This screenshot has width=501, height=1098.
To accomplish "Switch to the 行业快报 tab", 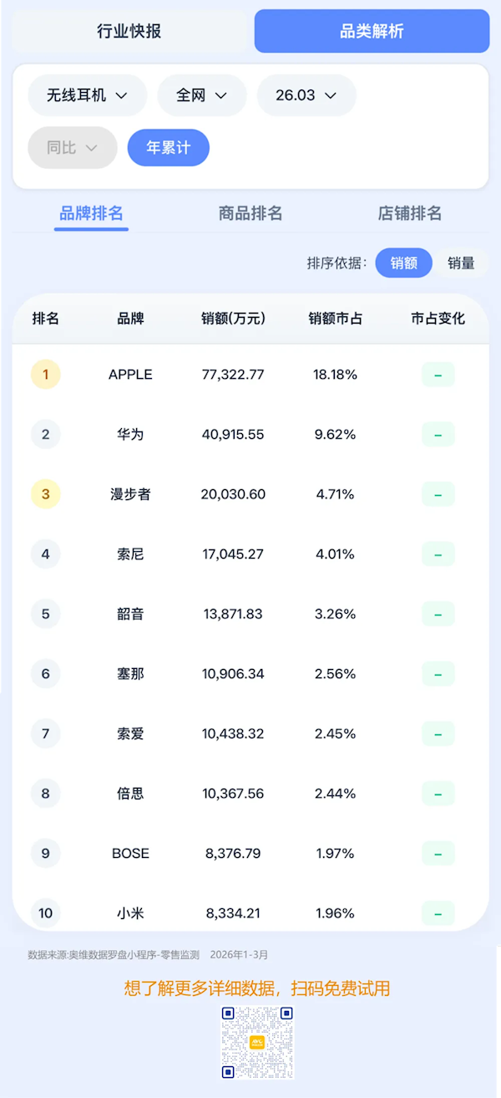I will tap(129, 32).
